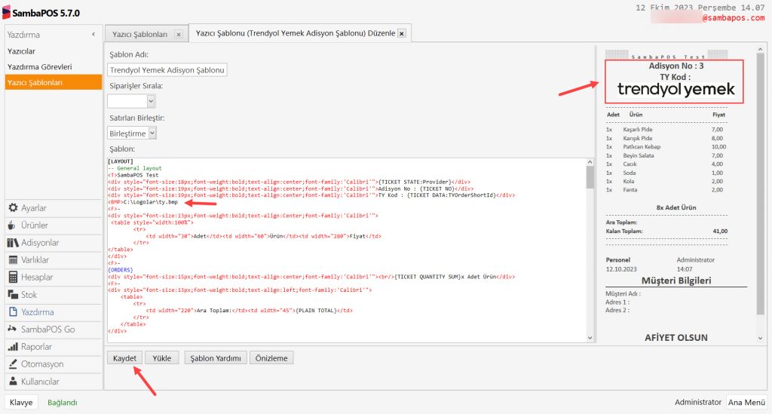Image resolution: width=772 pixels, height=414 pixels.
Task: Click the Bağlandı status text
Action: click(62, 402)
